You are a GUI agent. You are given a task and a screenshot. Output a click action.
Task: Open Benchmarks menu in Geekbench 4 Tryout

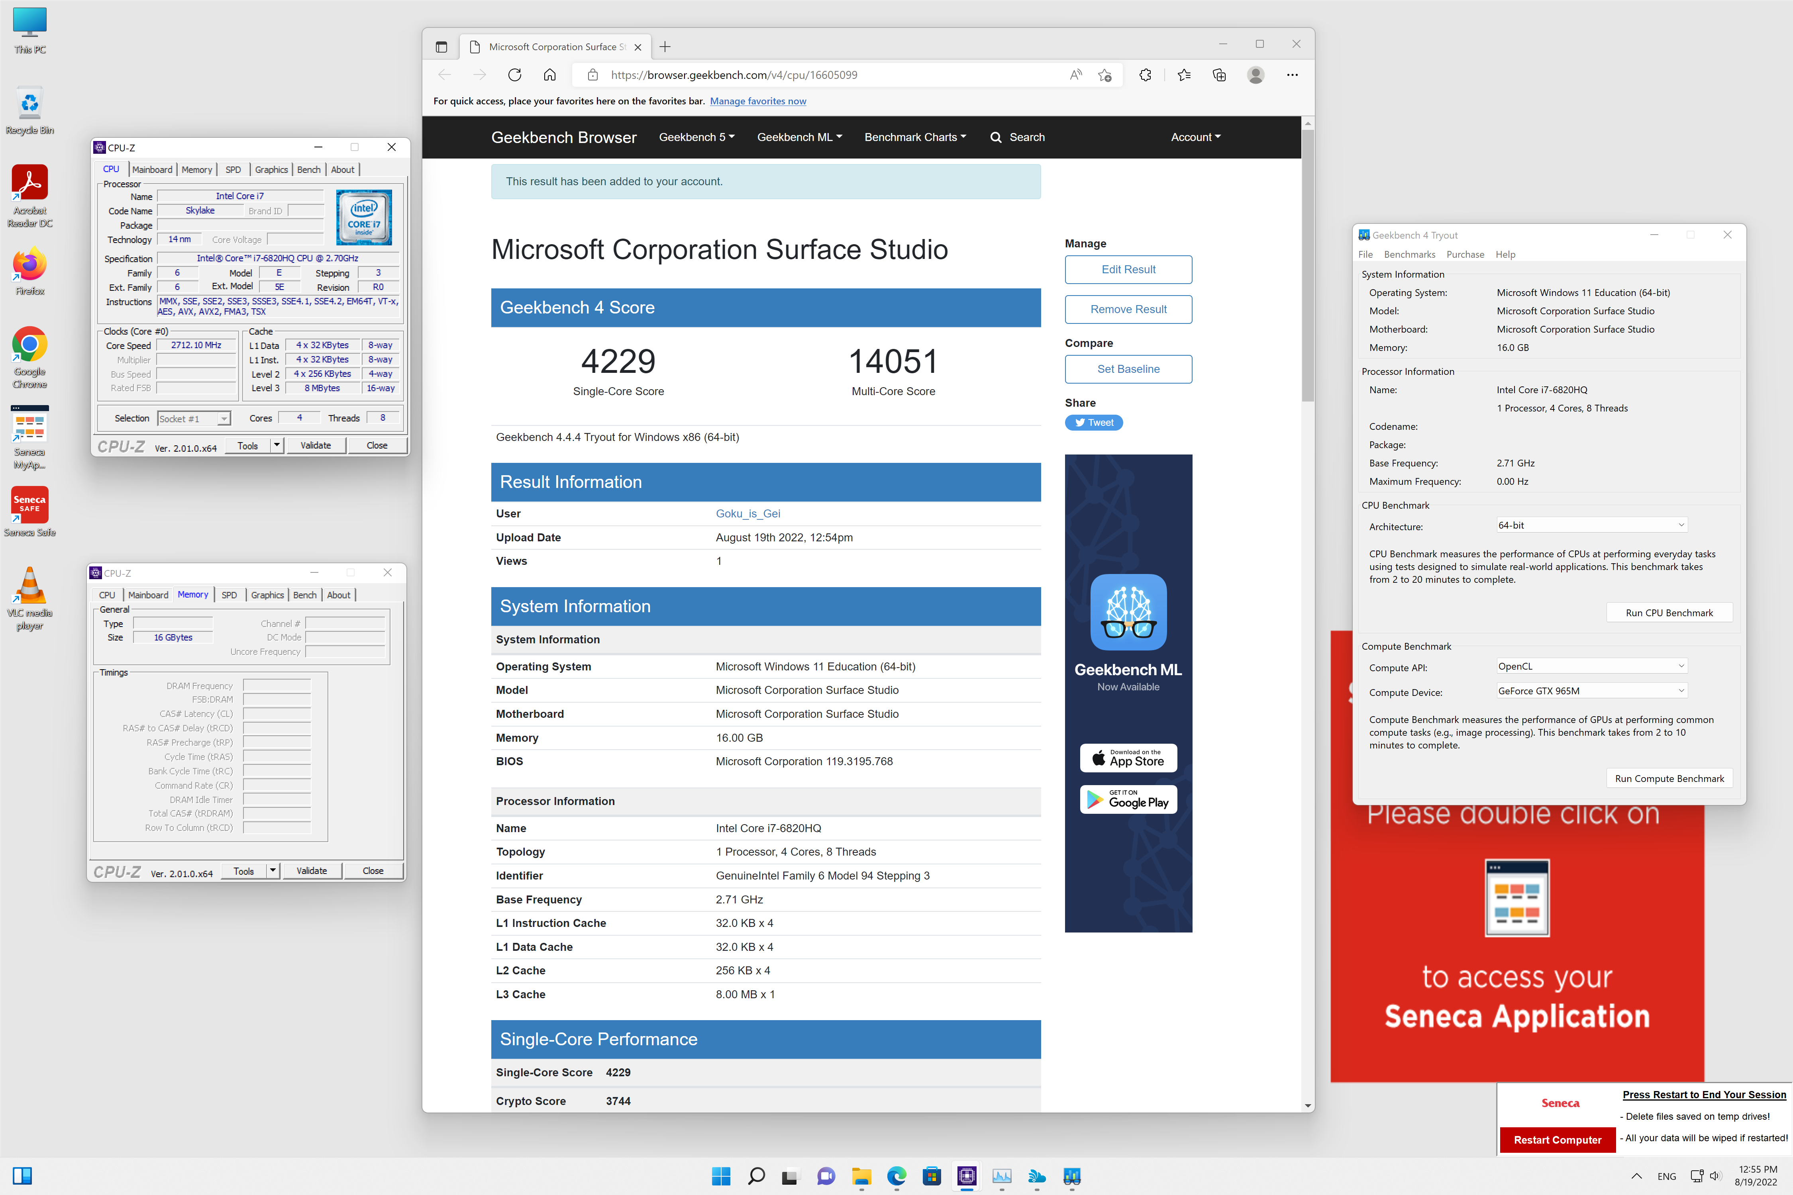click(1410, 255)
